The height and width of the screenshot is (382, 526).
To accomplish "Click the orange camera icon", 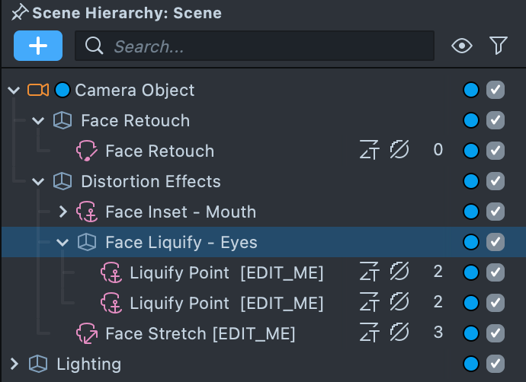I will (37, 90).
